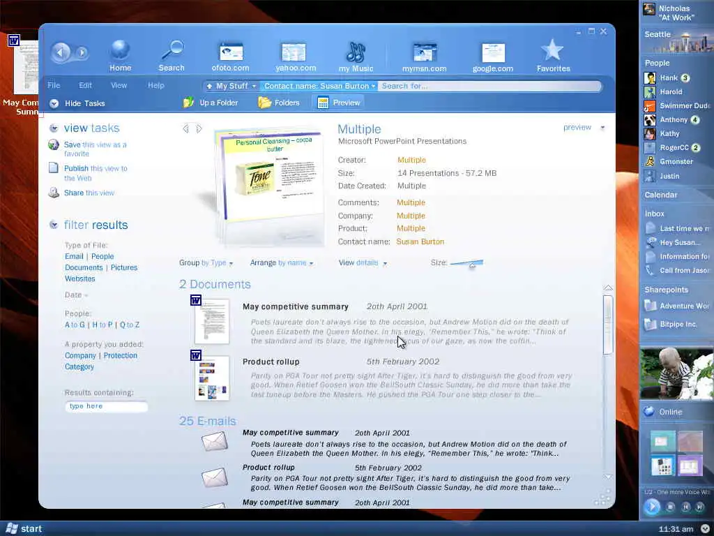Adjust the thumbnail Size slider
This screenshot has height=536, width=714.
pos(472,265)
